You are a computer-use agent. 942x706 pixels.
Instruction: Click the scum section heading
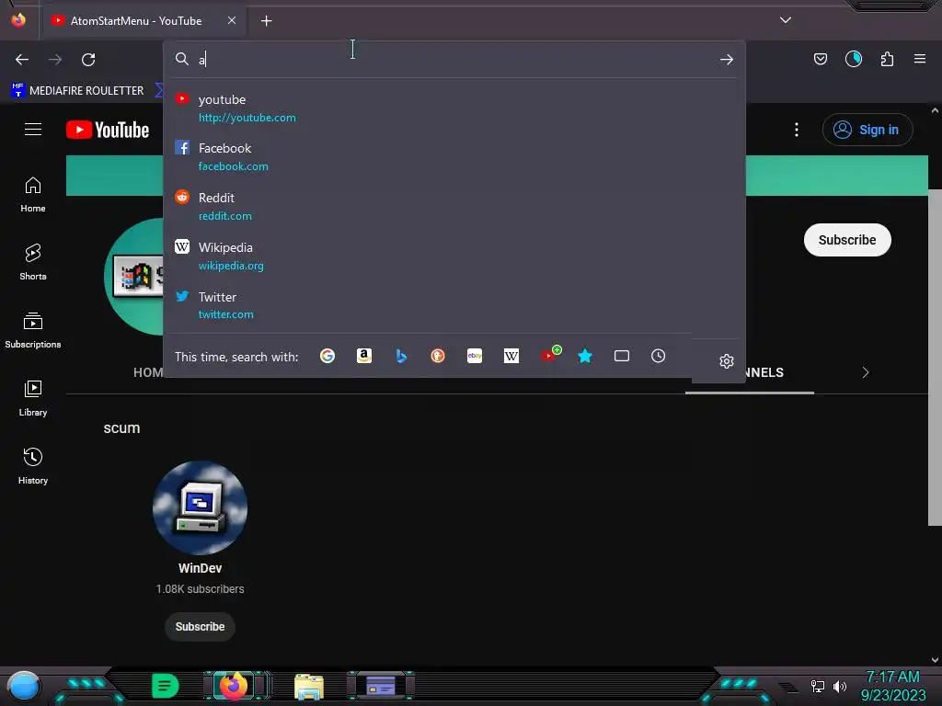pos(122,428)
